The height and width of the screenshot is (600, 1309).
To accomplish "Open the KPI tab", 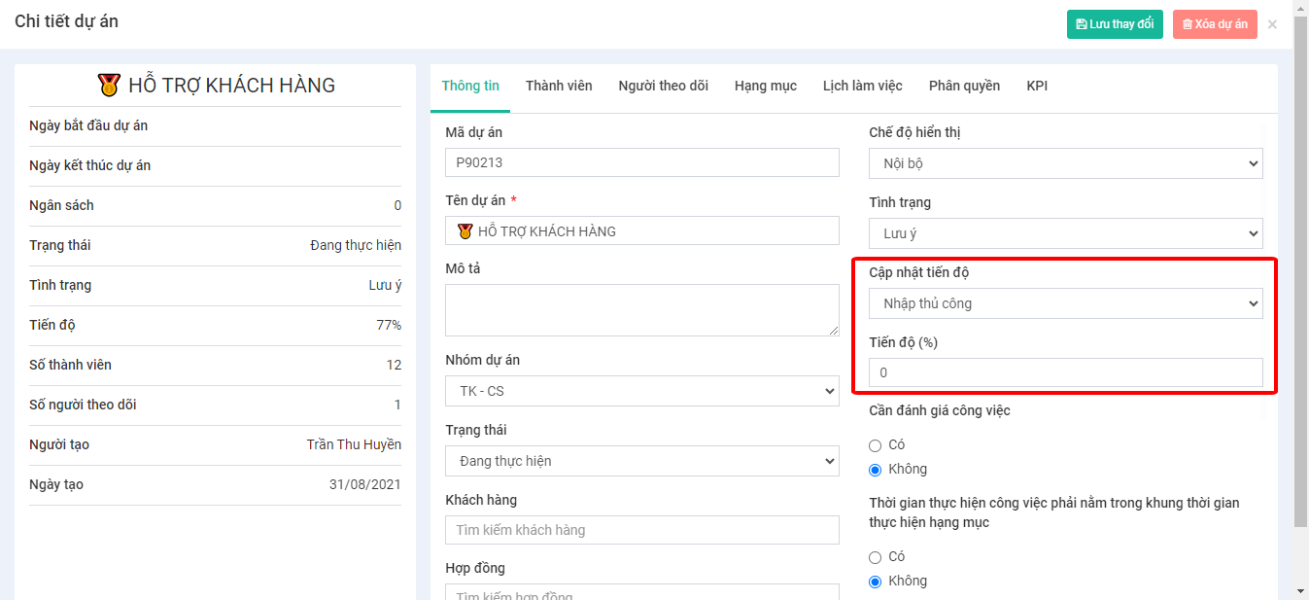I will pyautogui.click(x=1037, y=86).
